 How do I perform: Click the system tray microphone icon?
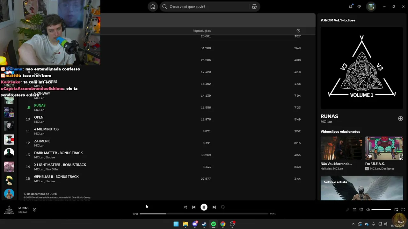pyautogui.click(x=373, y=224)
